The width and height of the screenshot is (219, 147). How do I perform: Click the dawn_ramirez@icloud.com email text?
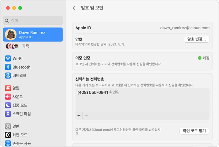coord(185,28)
